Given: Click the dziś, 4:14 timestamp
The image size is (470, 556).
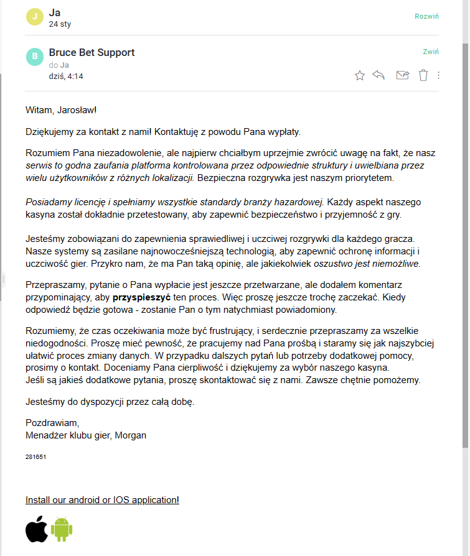Looking at the screenshot, I should pos(66,76).
